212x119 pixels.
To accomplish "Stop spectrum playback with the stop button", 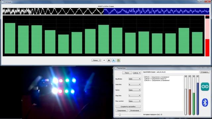I will [x=104, y=60].
